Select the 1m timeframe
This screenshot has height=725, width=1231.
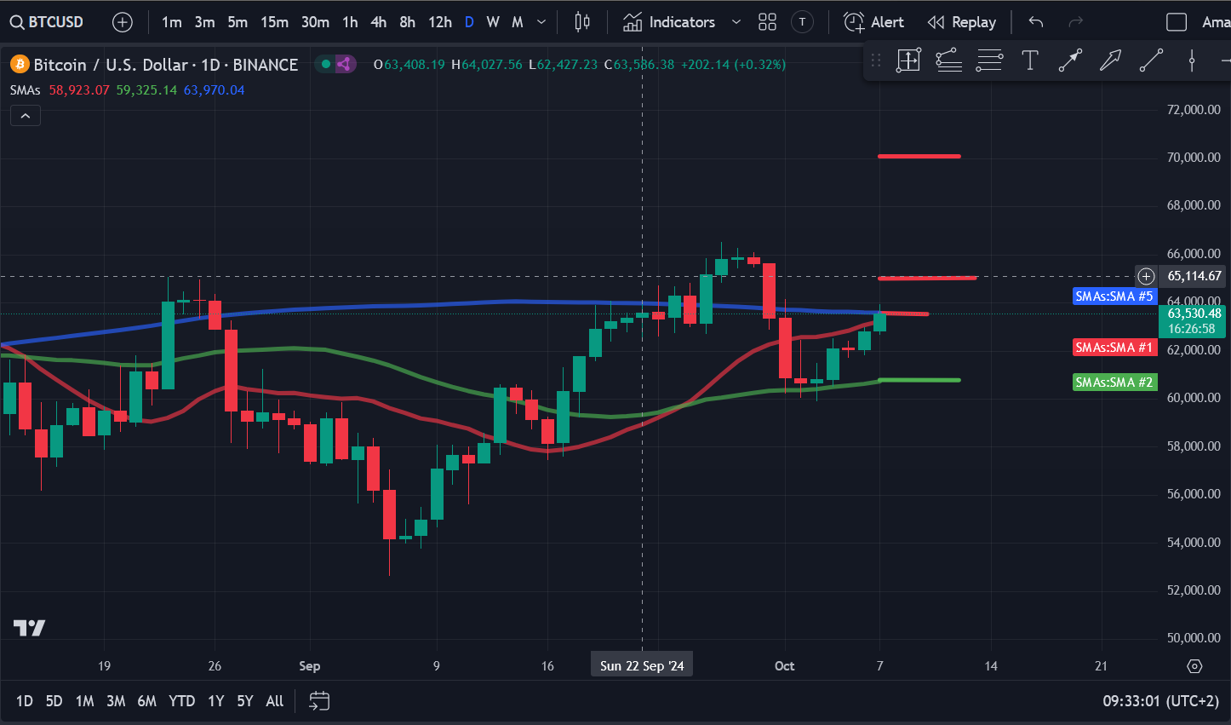[x=172, y=22]
